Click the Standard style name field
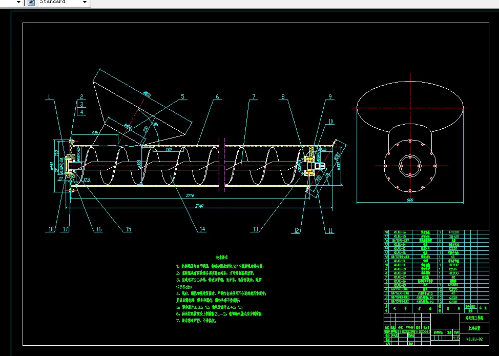This screenshot has width=499, height=356. (59, 2)
